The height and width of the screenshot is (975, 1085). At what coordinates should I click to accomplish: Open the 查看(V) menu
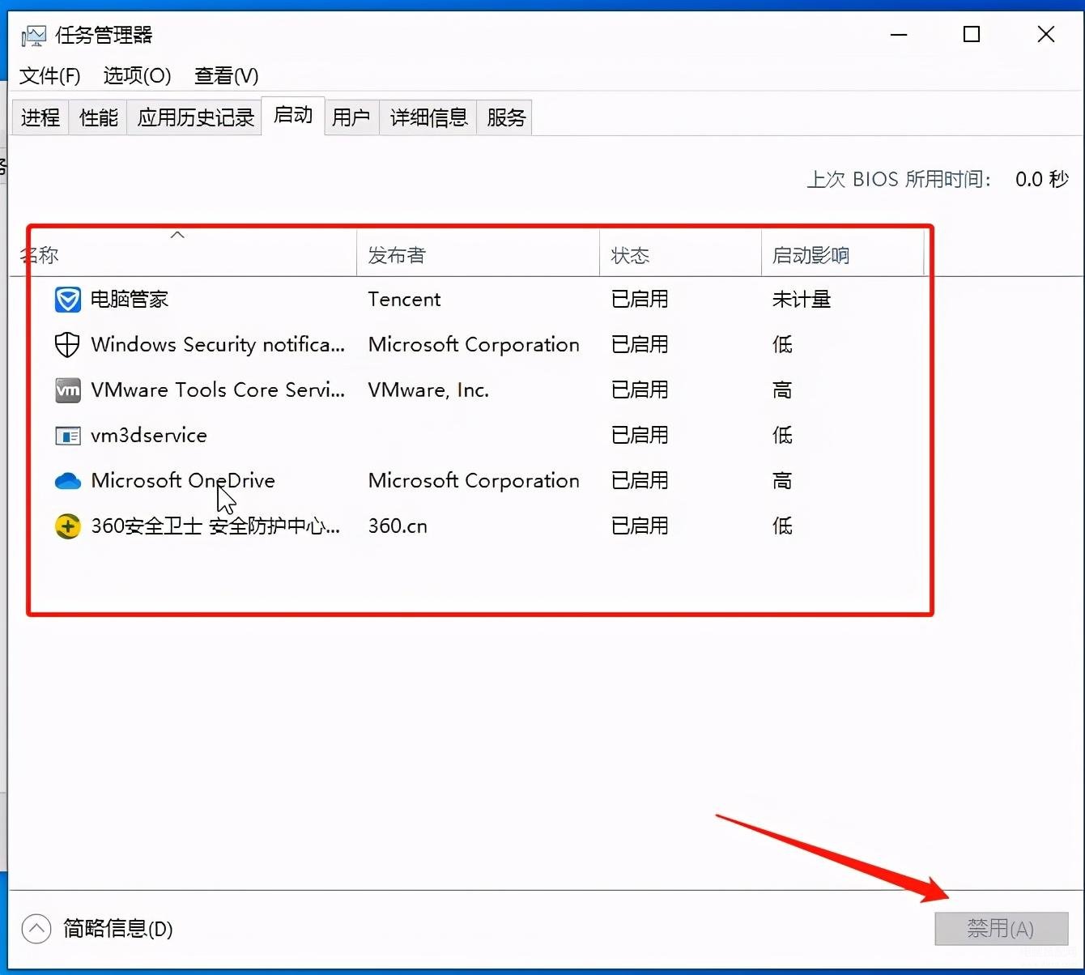226,76
